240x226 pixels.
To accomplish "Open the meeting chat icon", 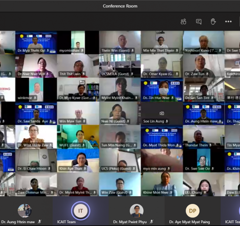I will coord(199,22).
